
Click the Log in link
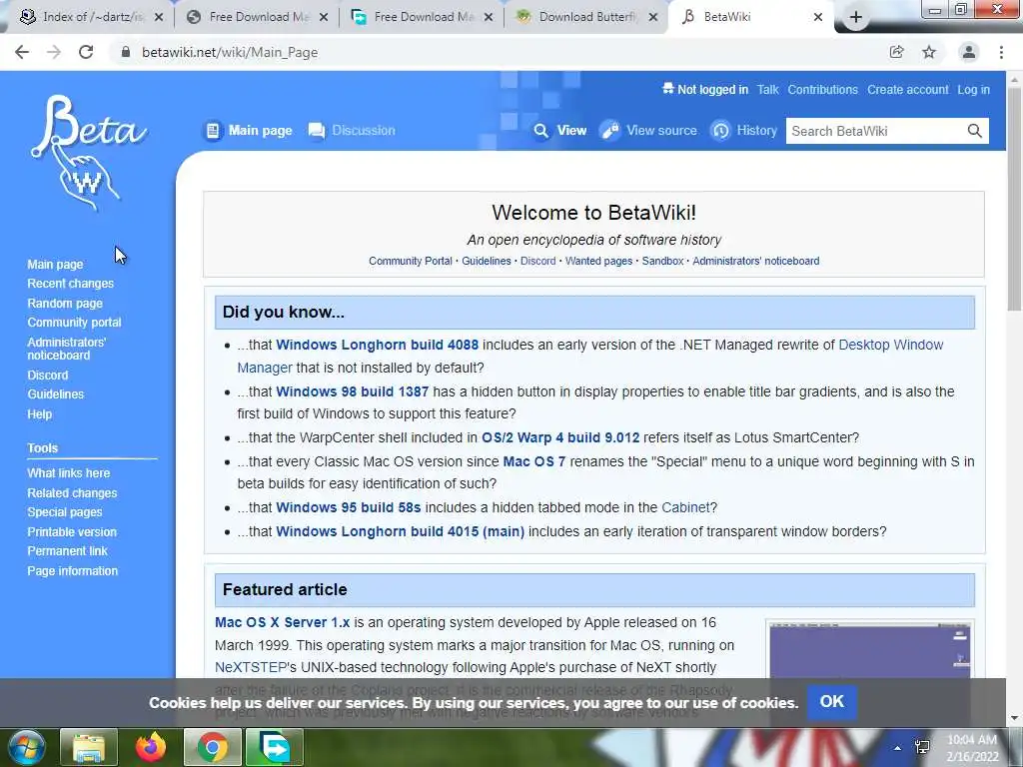[x=973, y=89]
